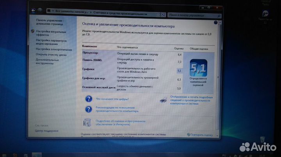Select the 'Память (RAM):' row label
This screenshot has width=281, height=157.
point(92,60)
